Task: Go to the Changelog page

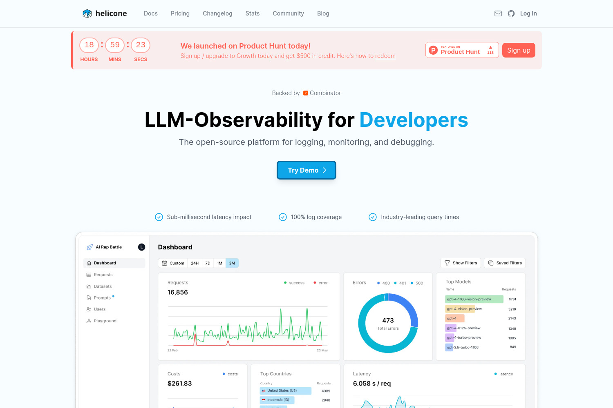Action: coord(217,13)
